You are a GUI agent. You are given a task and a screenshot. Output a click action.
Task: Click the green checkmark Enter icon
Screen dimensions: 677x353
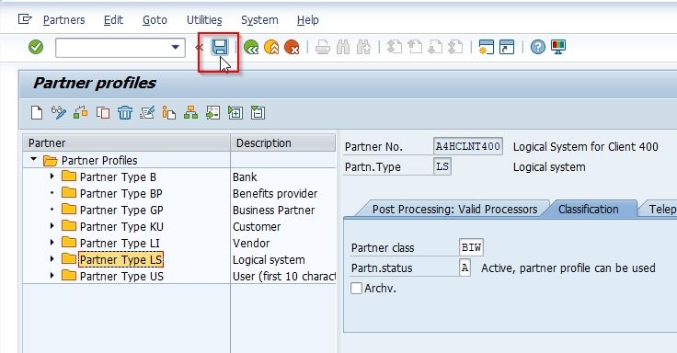point(36,47)
